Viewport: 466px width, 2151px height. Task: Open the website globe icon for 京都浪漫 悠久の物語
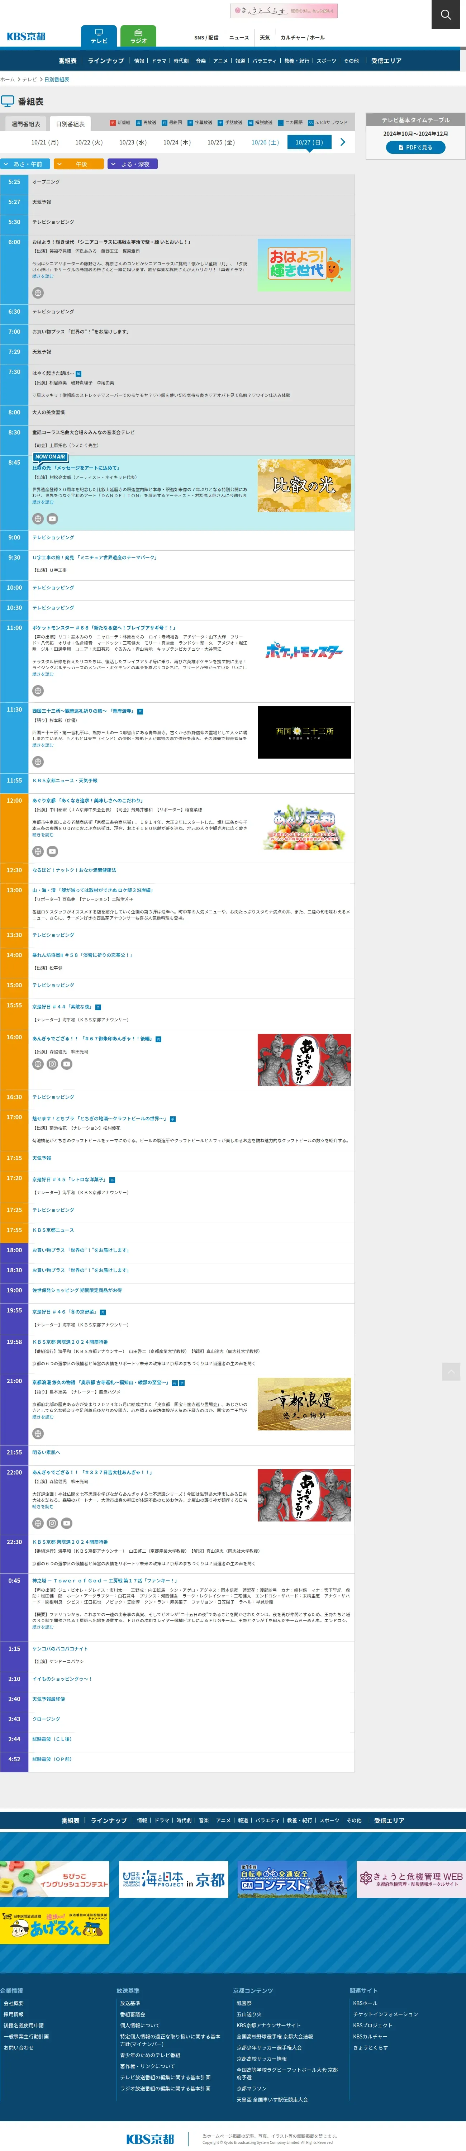pyautogui.click(x=38, y=1433)
